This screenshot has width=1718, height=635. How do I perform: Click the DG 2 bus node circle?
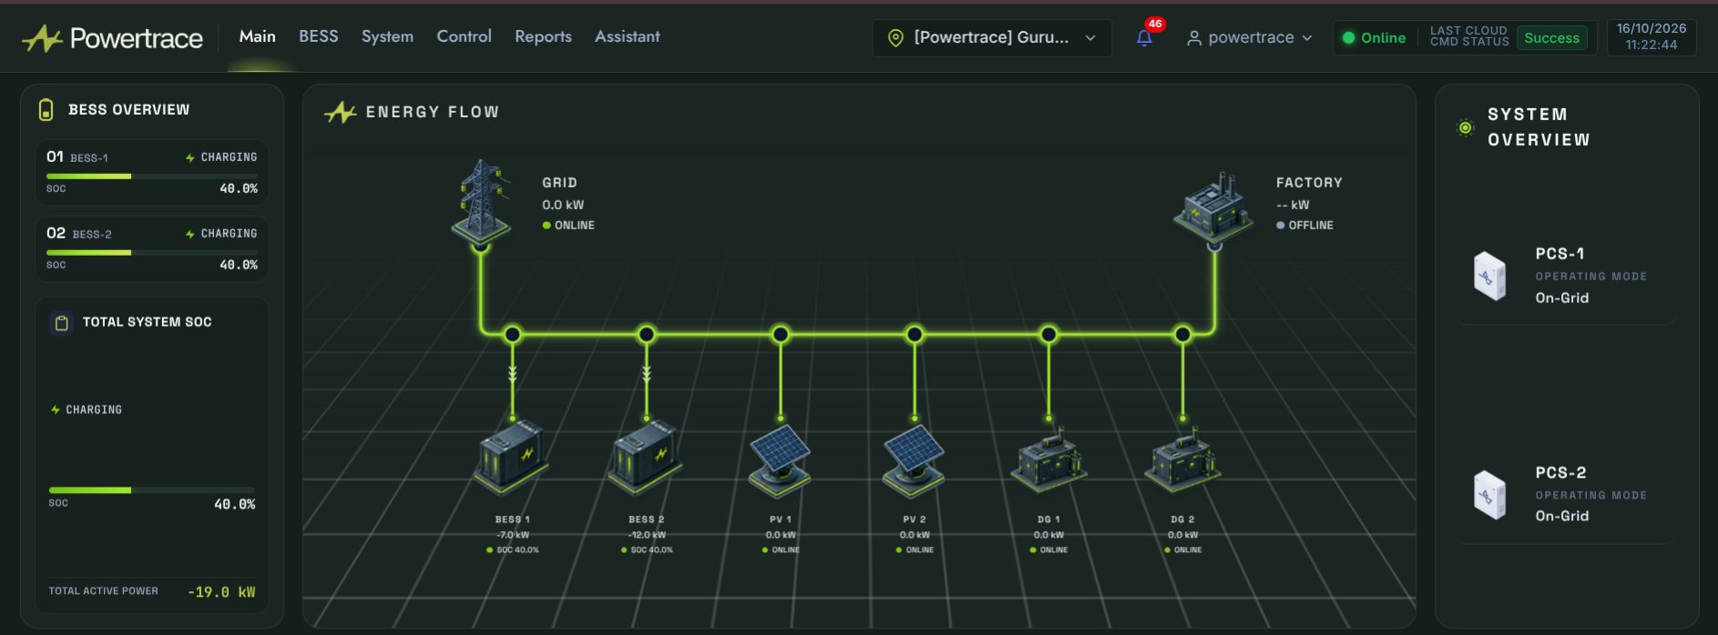pyautogui.click(x=1182, y=335)
